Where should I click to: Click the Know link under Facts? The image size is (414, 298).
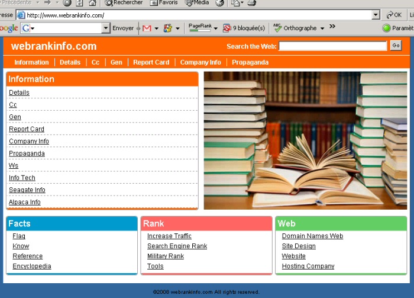pos(21,246)
